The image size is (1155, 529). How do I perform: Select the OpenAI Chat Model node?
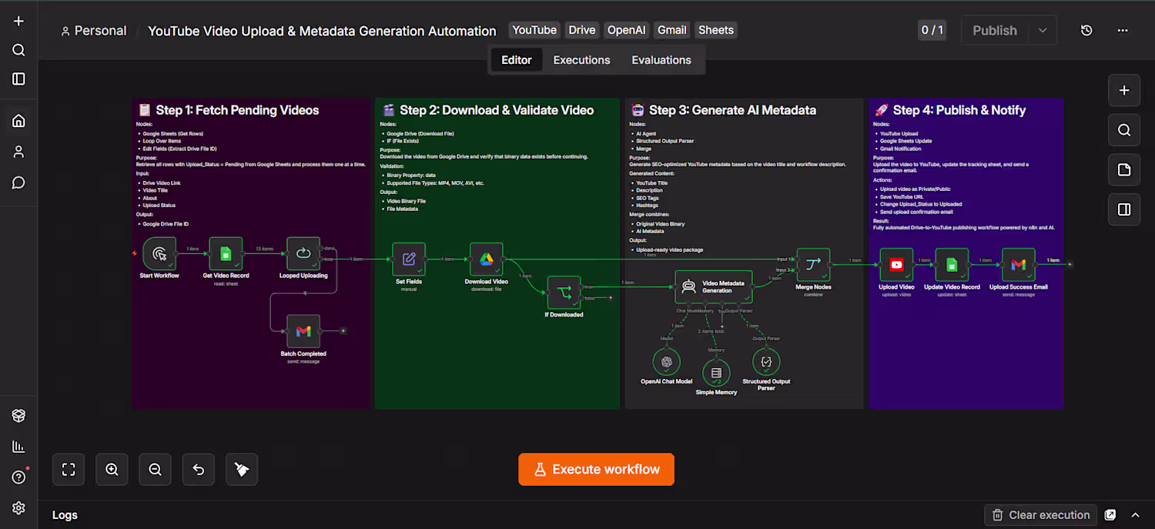(x=667, y=362)
